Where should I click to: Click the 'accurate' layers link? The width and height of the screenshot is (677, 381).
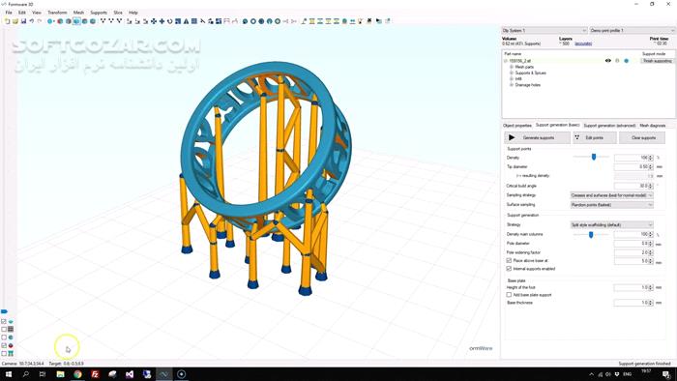coord(583,44)
